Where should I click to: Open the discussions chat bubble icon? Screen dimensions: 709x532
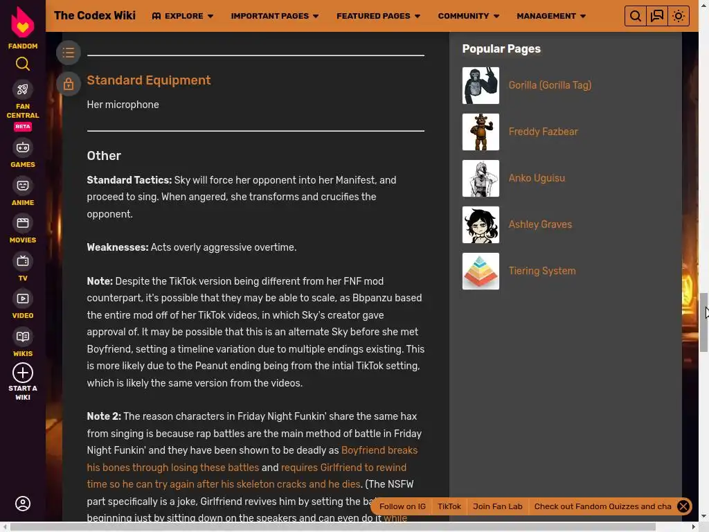(x=657, y=17)
